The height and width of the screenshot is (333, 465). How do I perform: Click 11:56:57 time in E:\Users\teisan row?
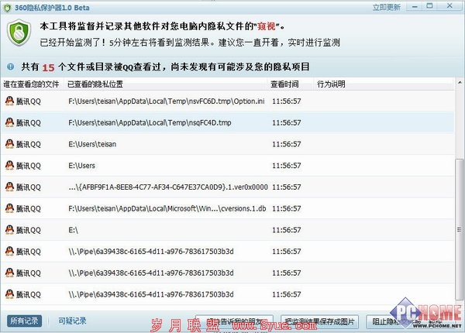pyautogui.click(x=287, y=144)
